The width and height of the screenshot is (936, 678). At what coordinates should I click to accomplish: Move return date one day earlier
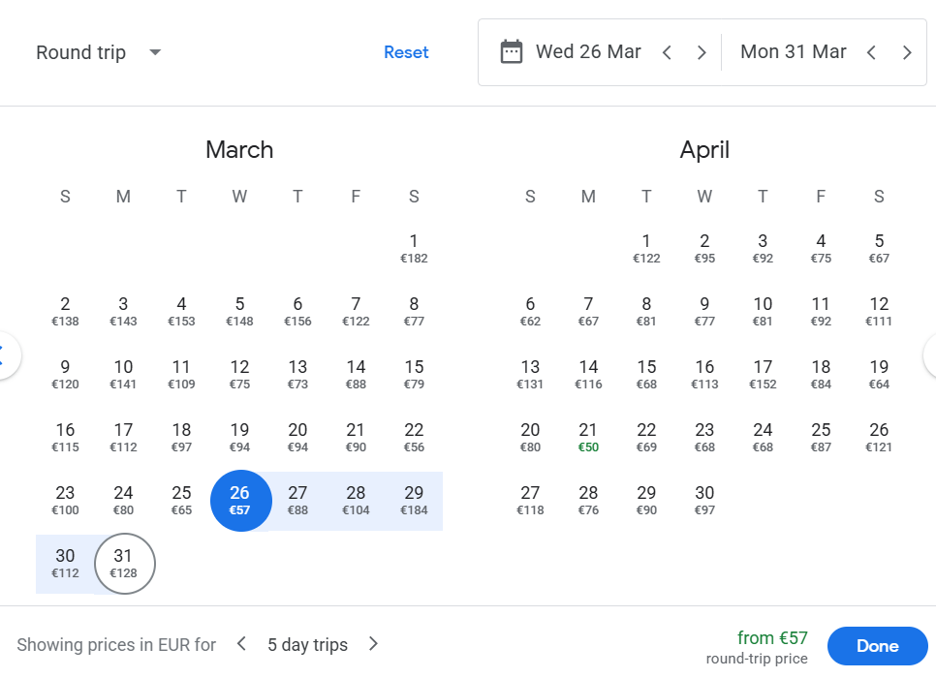tap(871, 53)
